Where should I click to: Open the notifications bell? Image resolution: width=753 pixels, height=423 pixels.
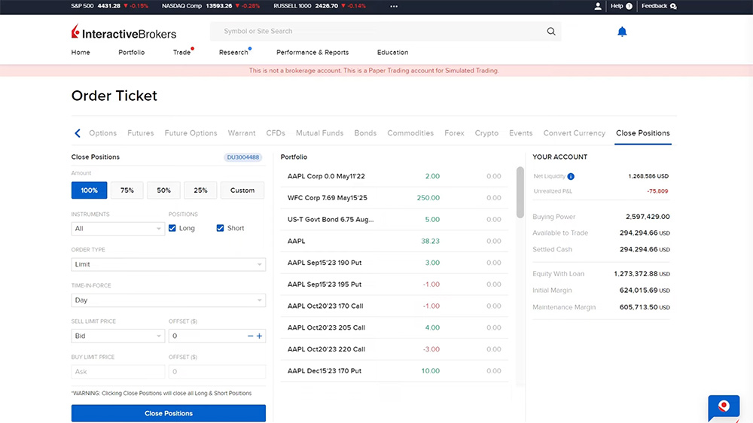622,32
